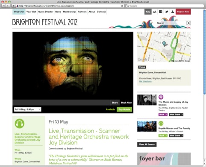Open the Twitter bird icon link
This screenshot has width=206, height=167.
(167, 12)
